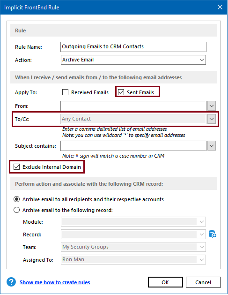Open the Subject contains dropdown arrow

tap(212, 146)
